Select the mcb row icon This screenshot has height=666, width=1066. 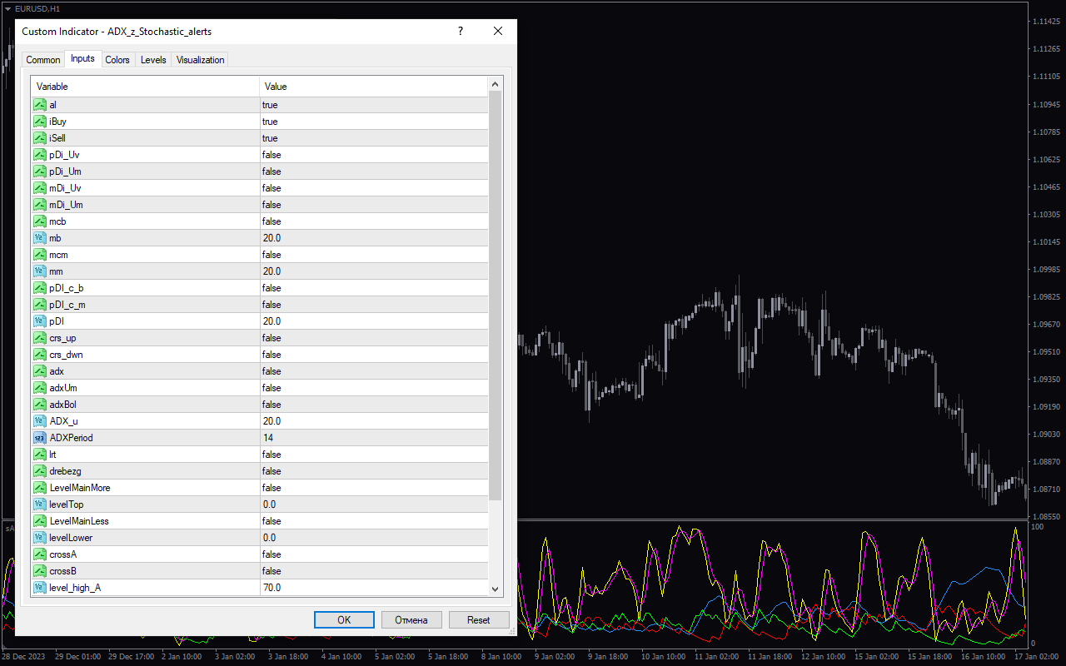tap(40, 221)
